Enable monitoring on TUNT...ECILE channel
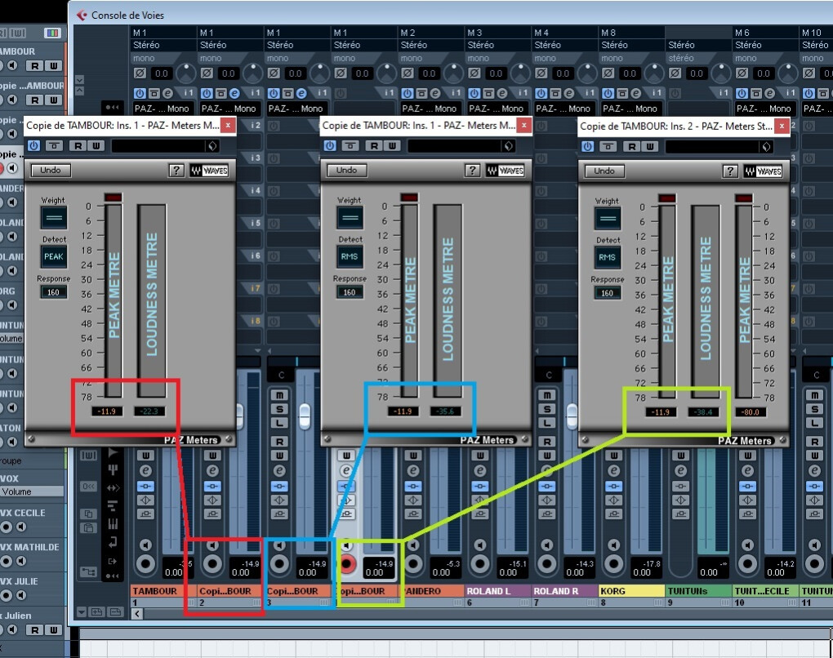The width and height of the screenshot is (833, 658). coord(747,545)
